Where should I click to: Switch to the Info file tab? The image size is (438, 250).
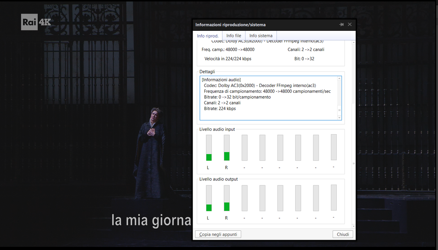(233, 35)
